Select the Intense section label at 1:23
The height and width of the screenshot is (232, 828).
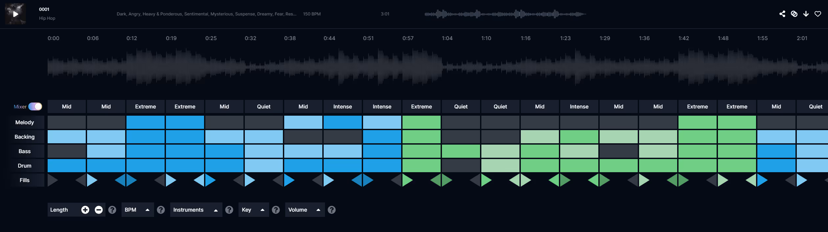[x=579, y=106]
